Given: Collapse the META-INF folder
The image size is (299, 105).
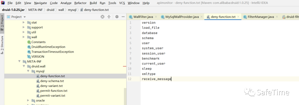Looking at the screenshot, I should point(19,61).
